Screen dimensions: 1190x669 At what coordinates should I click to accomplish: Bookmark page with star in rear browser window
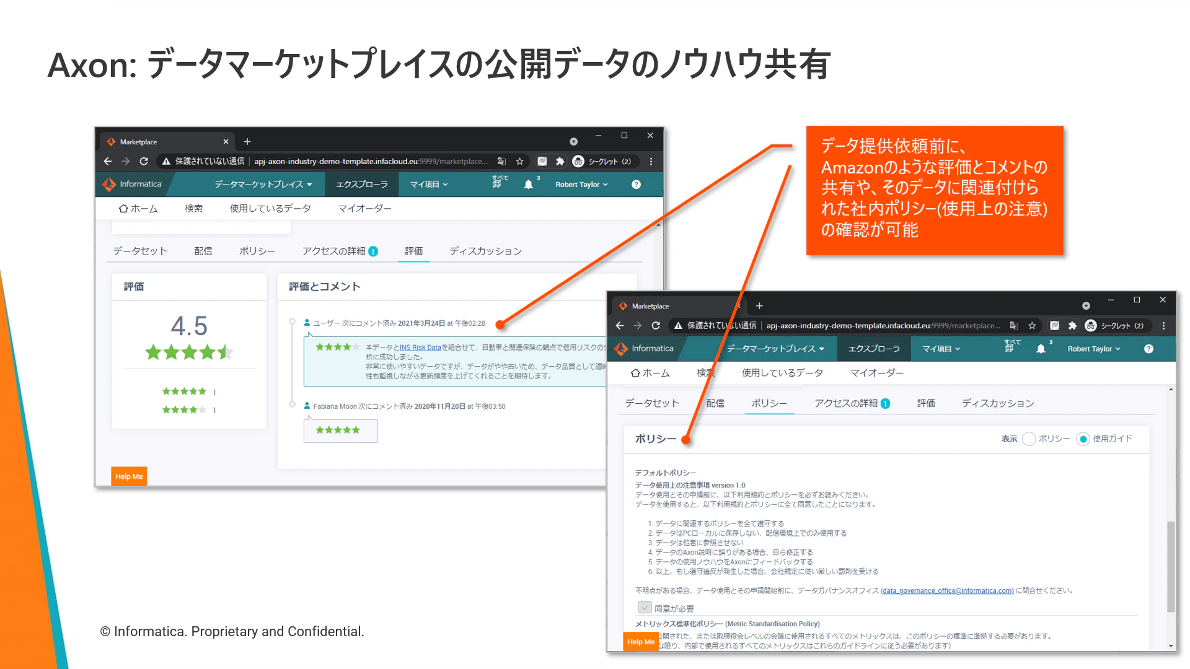(519, 161)
